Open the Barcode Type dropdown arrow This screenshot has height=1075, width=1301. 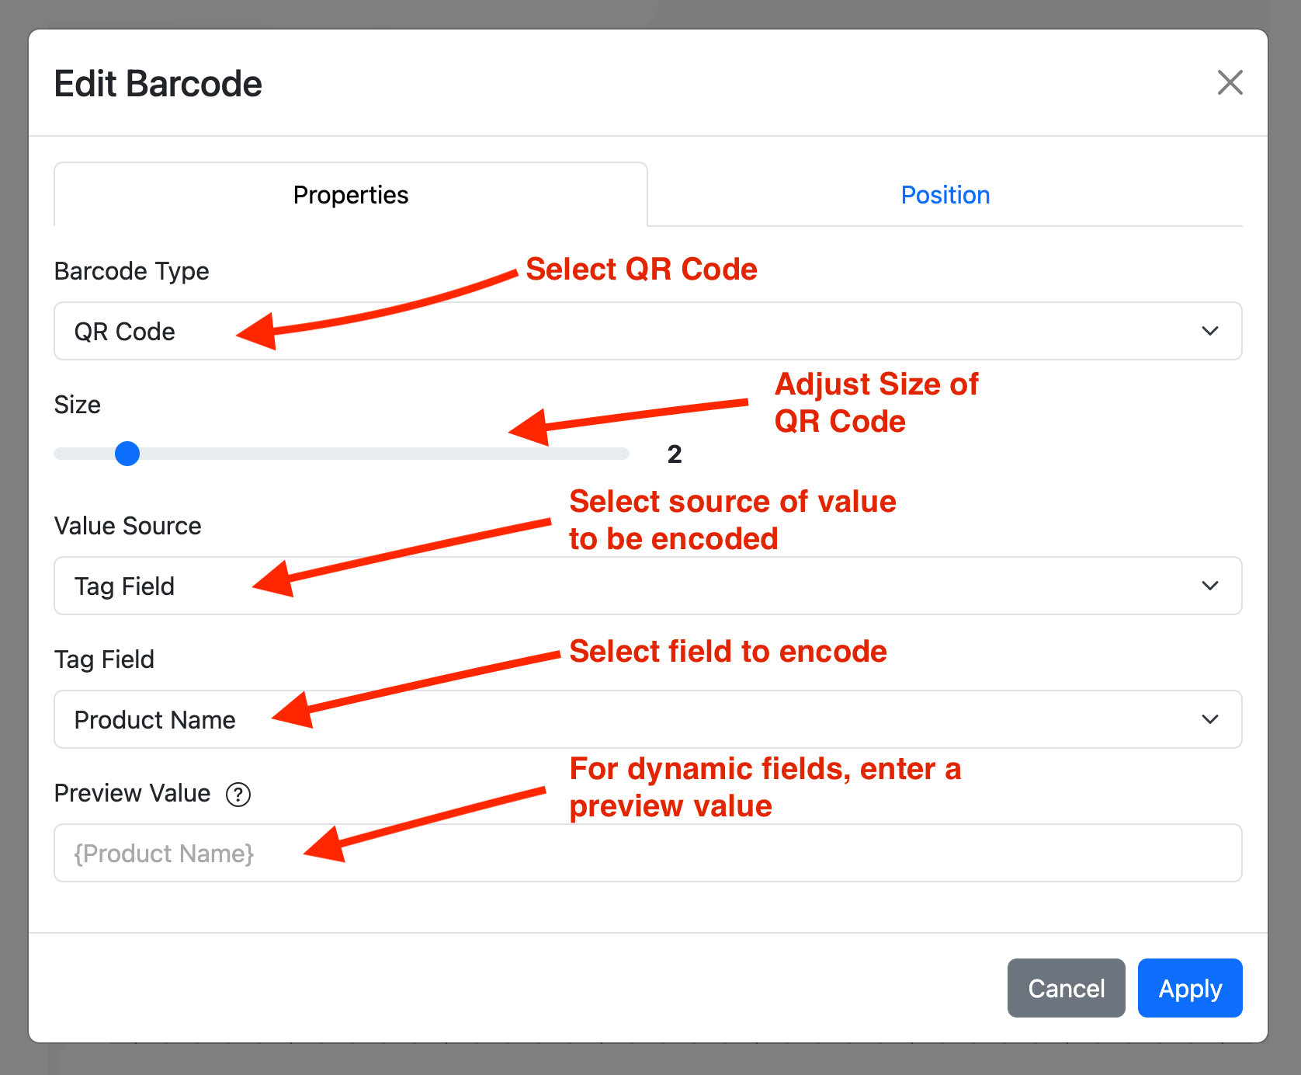pyautogui.click(x=1209, y=331)
